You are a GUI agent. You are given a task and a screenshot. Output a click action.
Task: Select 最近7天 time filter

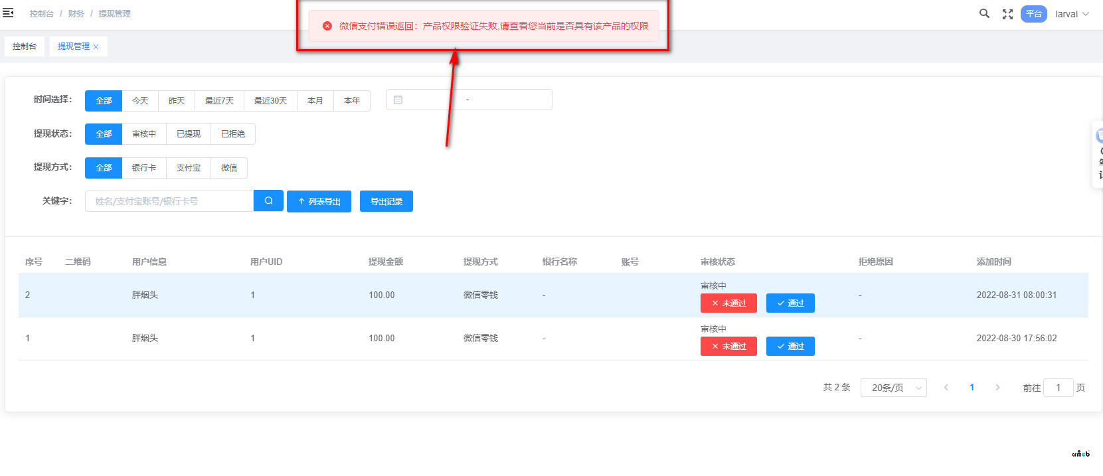(219, 100)
